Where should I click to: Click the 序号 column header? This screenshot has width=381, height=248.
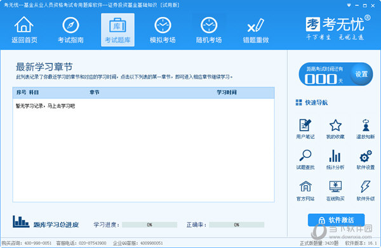click(21, 92)
